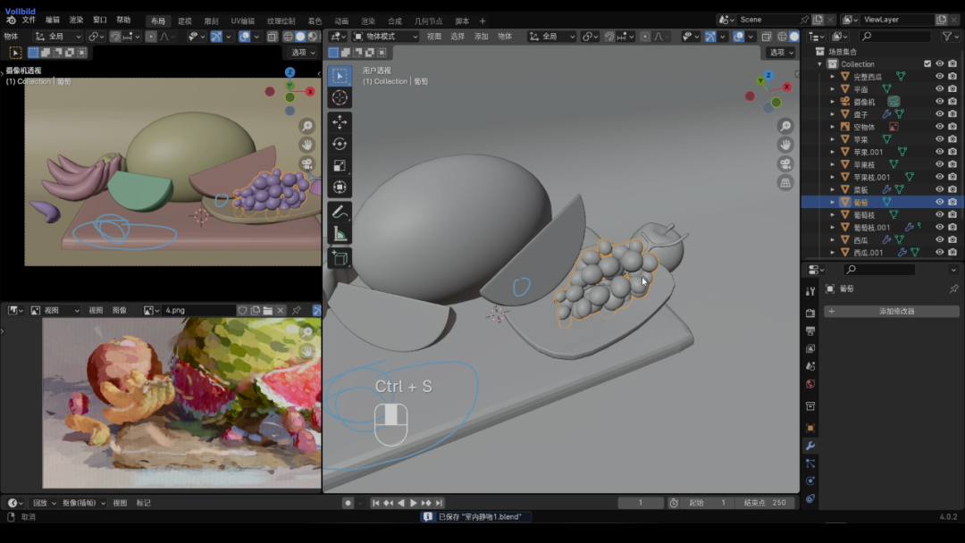This screenshot has width=965, height=543.
Task: Click 图像 in image editor header
Action: click(120, 311)
